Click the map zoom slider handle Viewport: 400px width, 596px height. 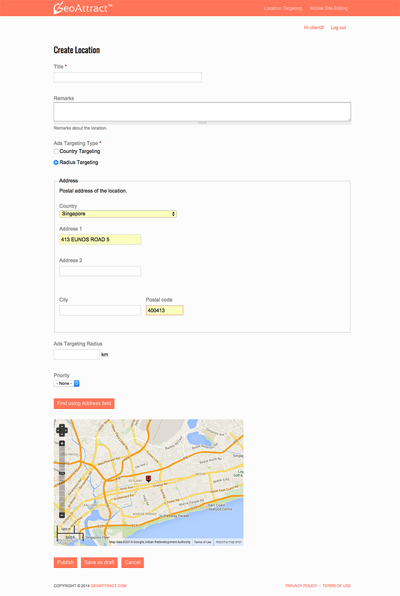pyautogui.click(x=62, y=474)
